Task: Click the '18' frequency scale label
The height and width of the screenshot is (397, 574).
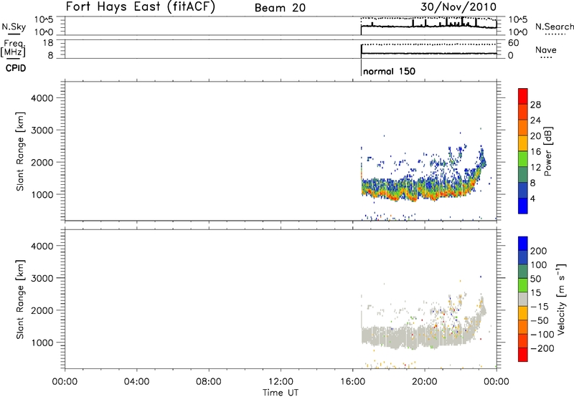Action: click(47, 43)
